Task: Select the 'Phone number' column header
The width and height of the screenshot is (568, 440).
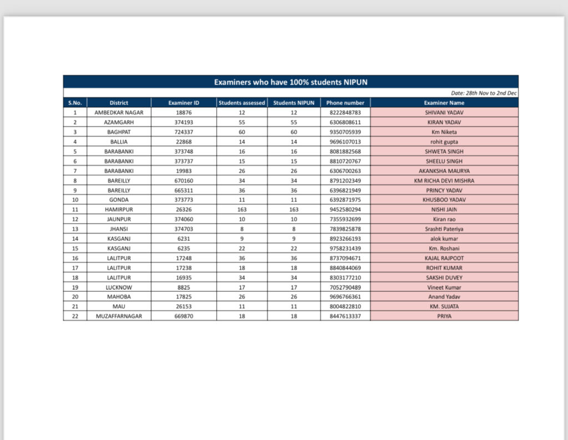Action: pos(345,103)
